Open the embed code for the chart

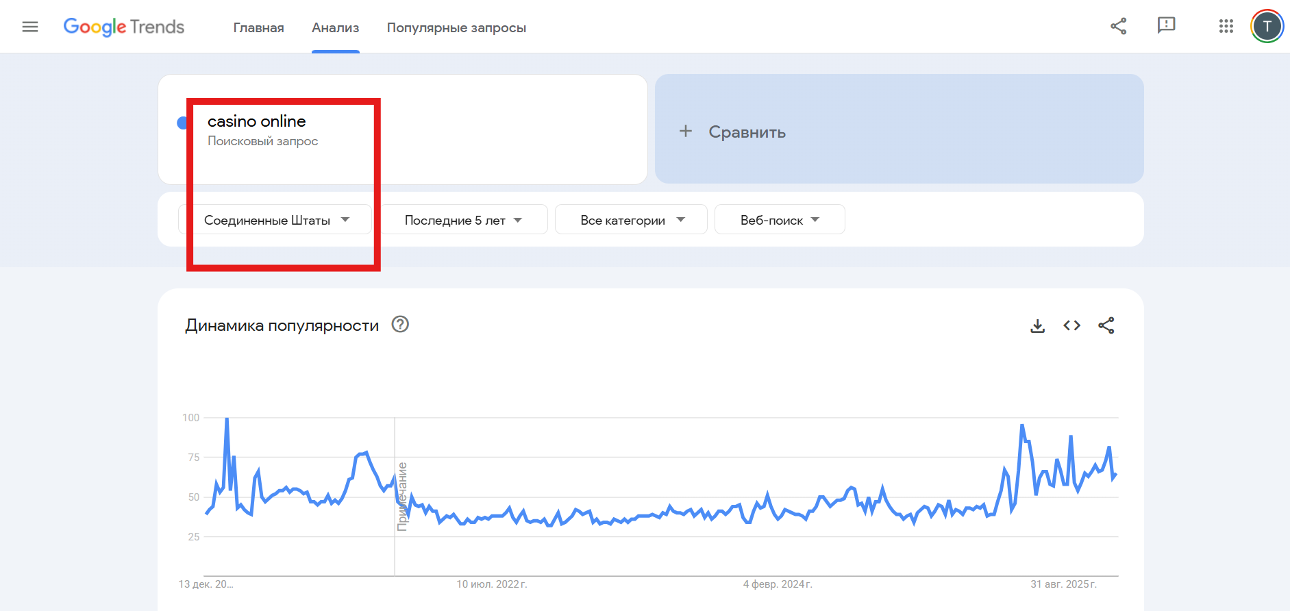click(1071, 325)
